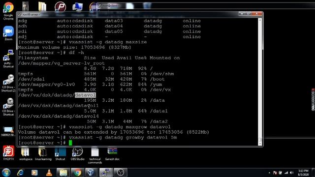
Task: Switch to the PuTTY taskbar button
Action: pos(106,173)
